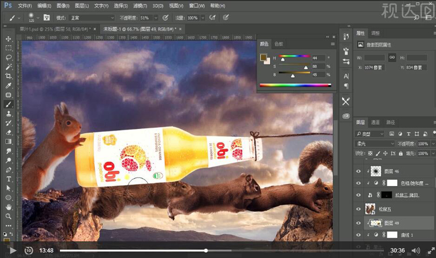Select the Horizontal Type tool
This screenshot has width=436, height=258.
point(8,179)
